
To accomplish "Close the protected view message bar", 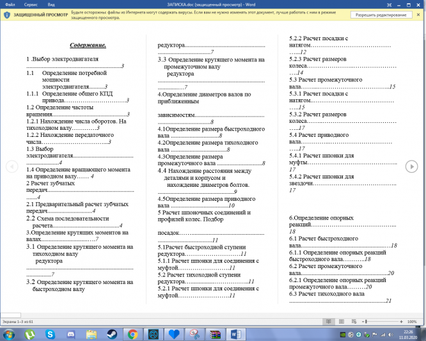I will click(418, 15).
